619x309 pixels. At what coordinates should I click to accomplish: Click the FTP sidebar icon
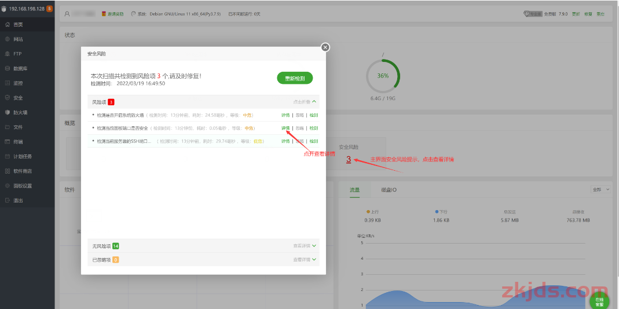(7, 54)
